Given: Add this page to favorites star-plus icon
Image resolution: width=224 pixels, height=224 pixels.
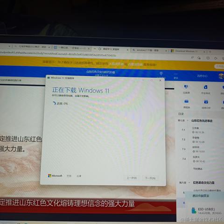Looking at the screenshot, I should tap(199, 58).
